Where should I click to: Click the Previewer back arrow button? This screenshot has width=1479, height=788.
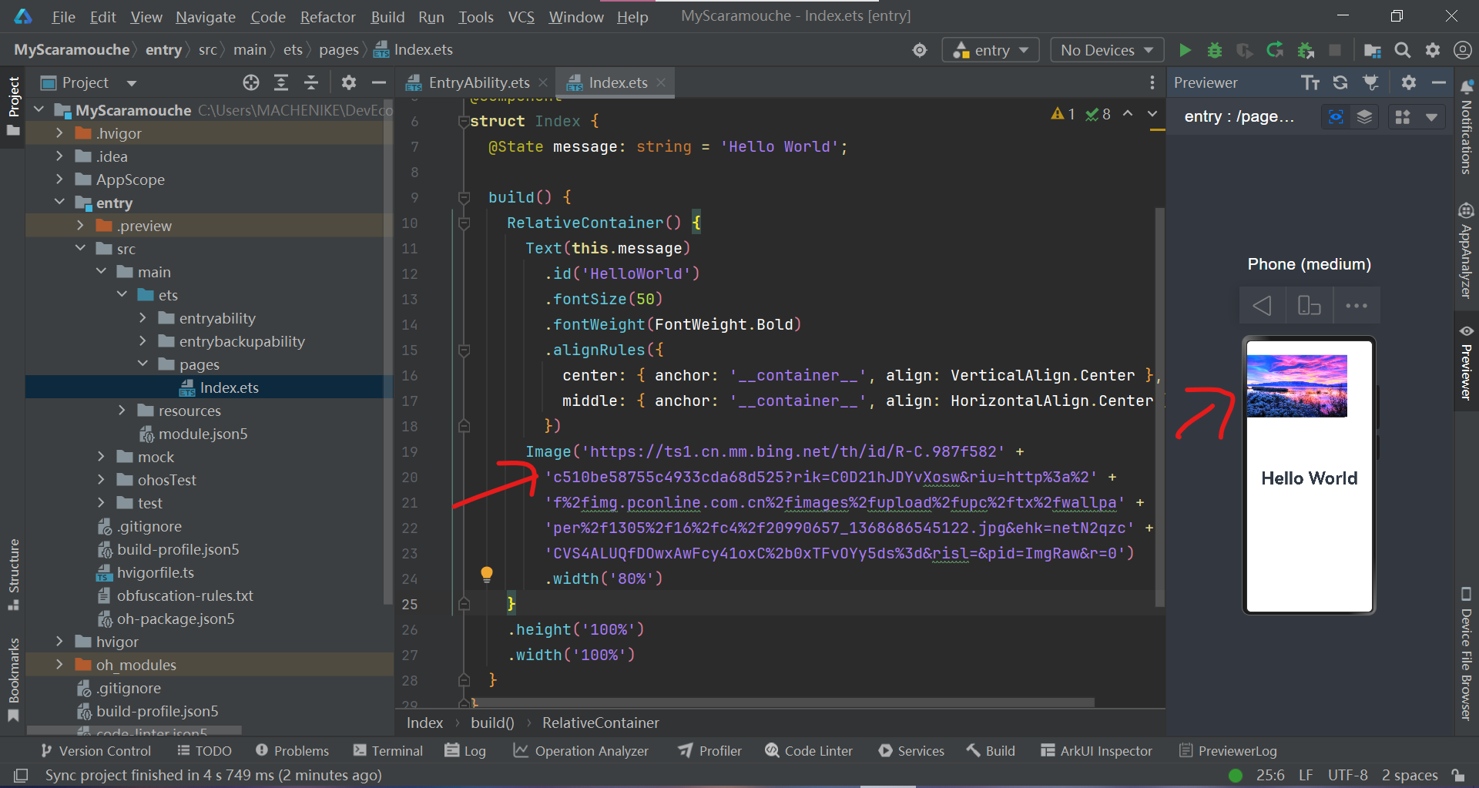click(x=1262, y=306)
